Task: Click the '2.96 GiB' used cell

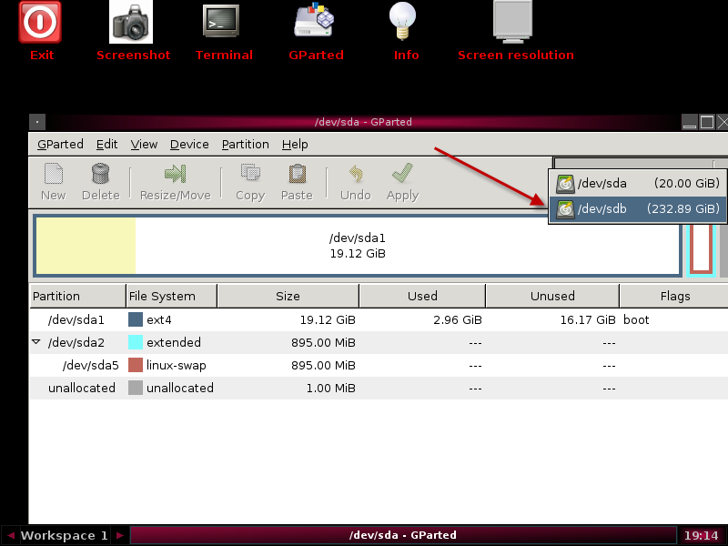Action: [458, 320]
